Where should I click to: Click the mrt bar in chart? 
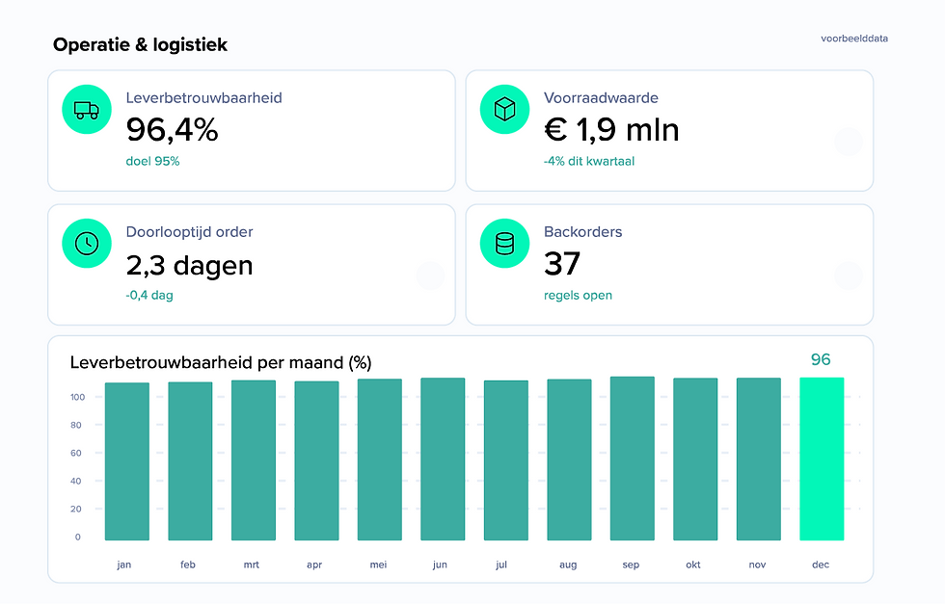click(x=253, y=460)
